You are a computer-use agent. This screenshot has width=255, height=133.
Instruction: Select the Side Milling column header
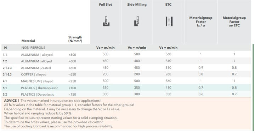(137, 5)
